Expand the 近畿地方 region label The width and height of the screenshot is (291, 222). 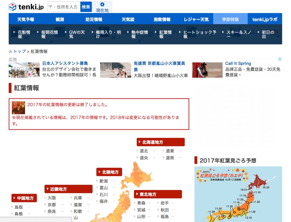click(x=68, y=189)
